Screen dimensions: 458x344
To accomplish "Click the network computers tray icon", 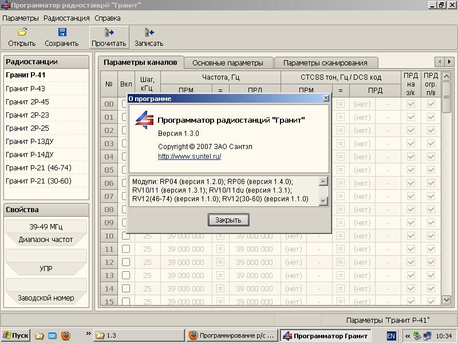I will (x=427, y=335).
